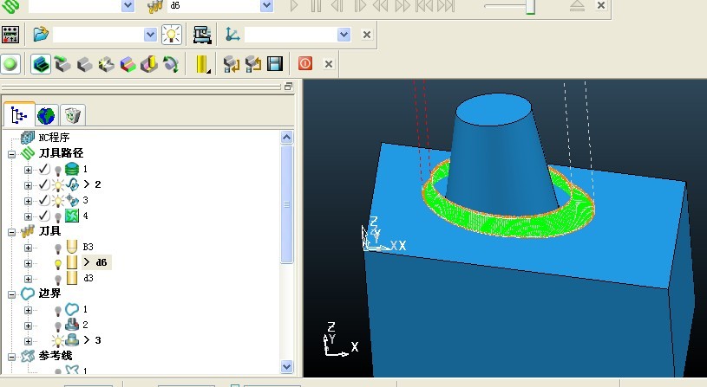
Task: Select toolpath 1 area-clearance icon
Action: pyautogui.click(x=72, y=169)
